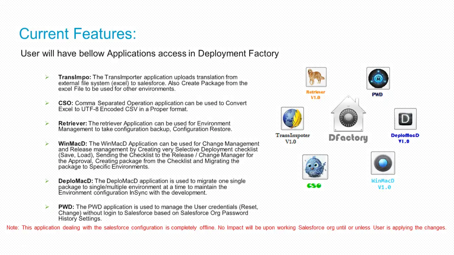
Task: Click the DFactory house vault icon
Action: click(x=348, y=114)
